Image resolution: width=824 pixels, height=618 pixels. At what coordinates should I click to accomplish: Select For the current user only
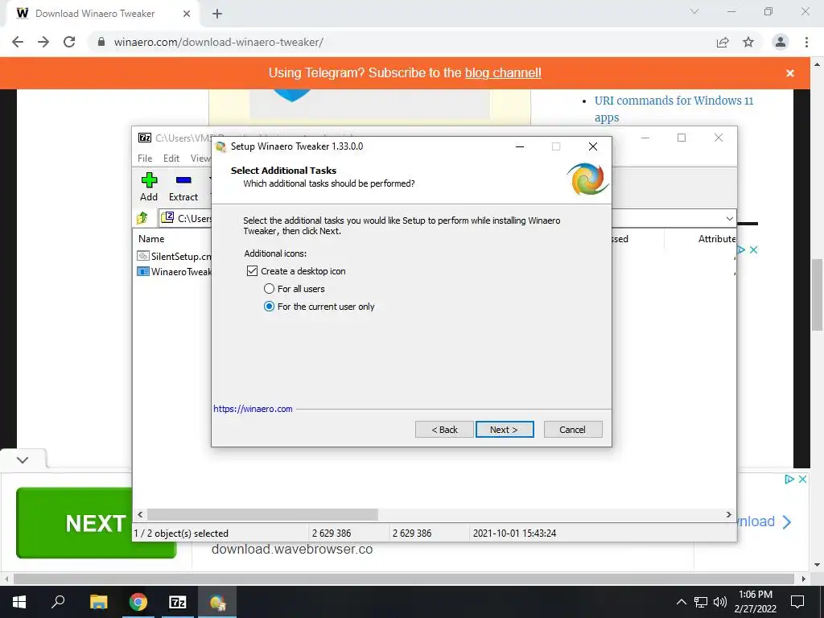click(269, 307)
